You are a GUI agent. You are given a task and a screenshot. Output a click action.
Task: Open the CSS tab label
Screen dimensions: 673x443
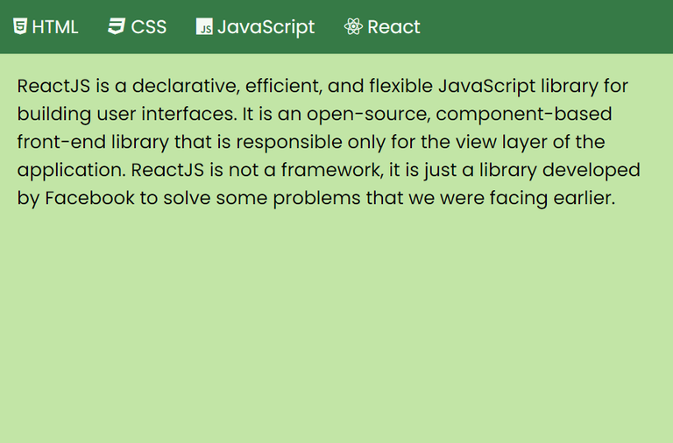pos(149,27)
